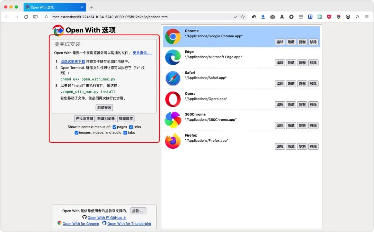Click 复制 button for Opera
Viewport: 374px width, 232px height.
coord(302,105)
